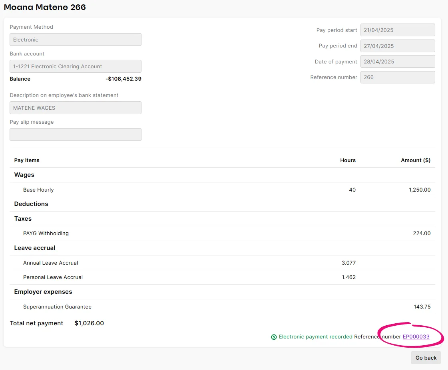Open the EP000033 reference number link
The image size is (448, 370).
click(416, 336)
